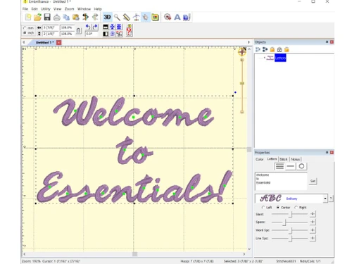The width and height of the screenshot is (352, 264).
Task: Open the View menu
Action: (x=57, y=9)
